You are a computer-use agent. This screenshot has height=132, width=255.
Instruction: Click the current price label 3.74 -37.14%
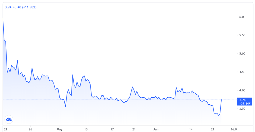[x=244, y=102]
